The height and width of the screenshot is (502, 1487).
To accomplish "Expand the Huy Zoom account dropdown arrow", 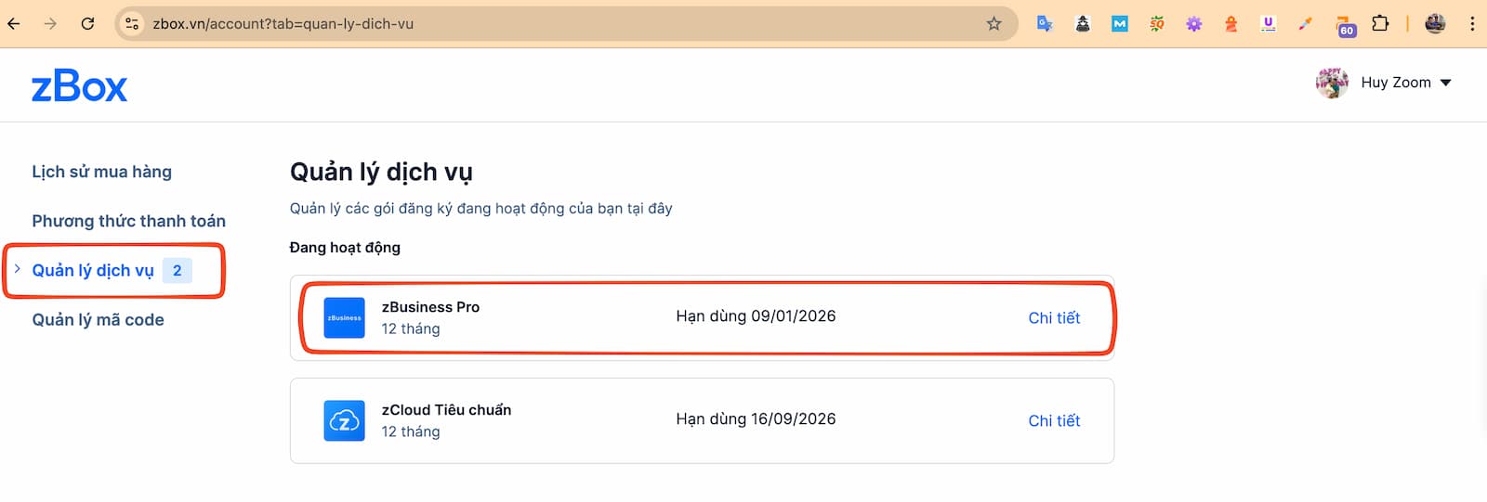I will (x=1445, y=83).
